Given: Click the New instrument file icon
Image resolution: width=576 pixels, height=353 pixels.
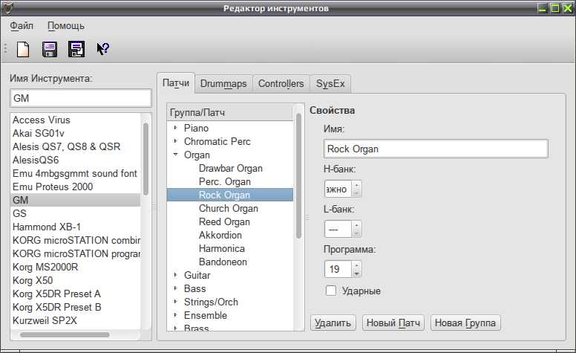Looking at the screenshot, I should pos(23,49).
